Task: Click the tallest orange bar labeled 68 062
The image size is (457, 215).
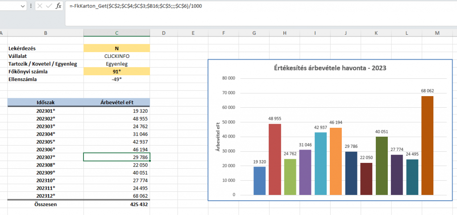Action: tap(427, 145)
